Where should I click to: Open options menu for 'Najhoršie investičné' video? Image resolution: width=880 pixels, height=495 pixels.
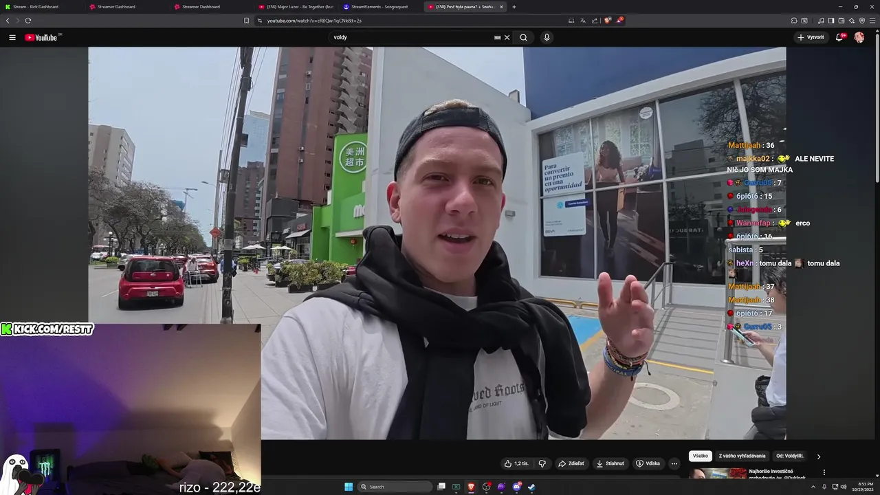(x=824, y=472)
